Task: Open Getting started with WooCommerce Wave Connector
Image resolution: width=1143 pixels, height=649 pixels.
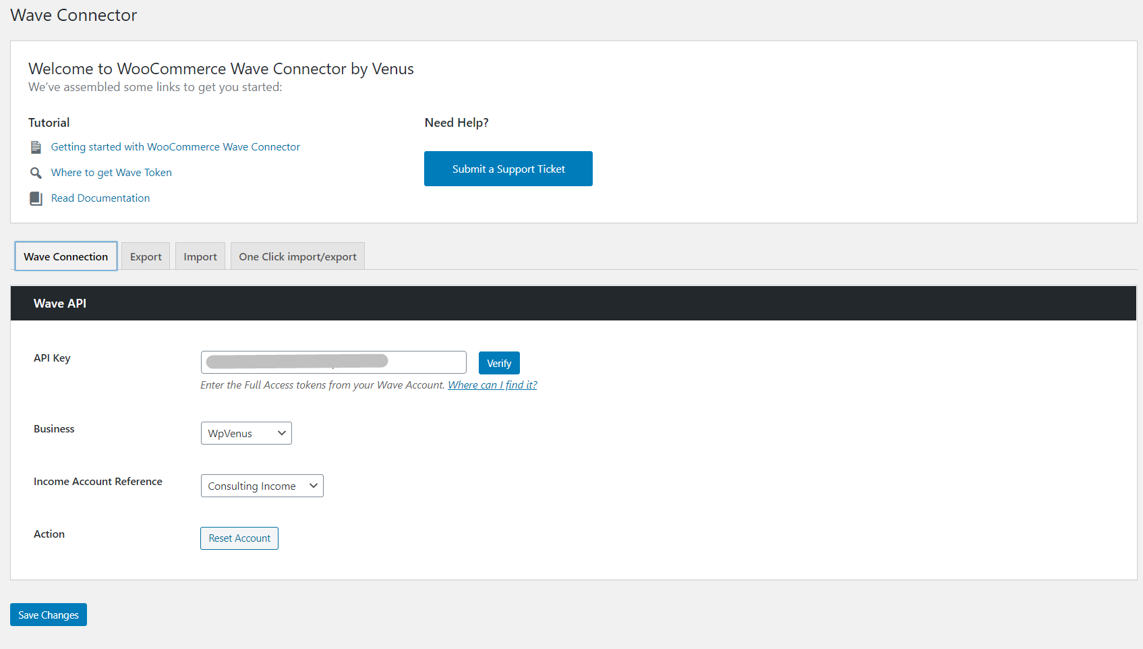Action: (175, 146)
